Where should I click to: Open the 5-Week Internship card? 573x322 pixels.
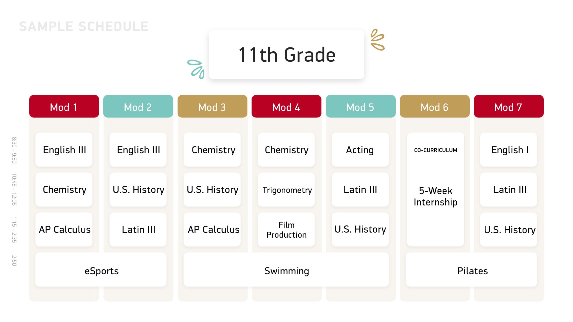pyautogui.click(x=435, y=190)
